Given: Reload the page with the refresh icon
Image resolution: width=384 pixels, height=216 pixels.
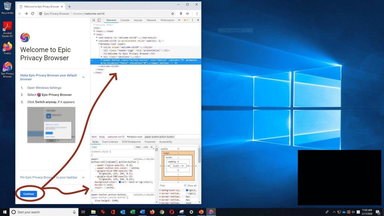Looking at the screenshot, I should [x=33, y=14].
